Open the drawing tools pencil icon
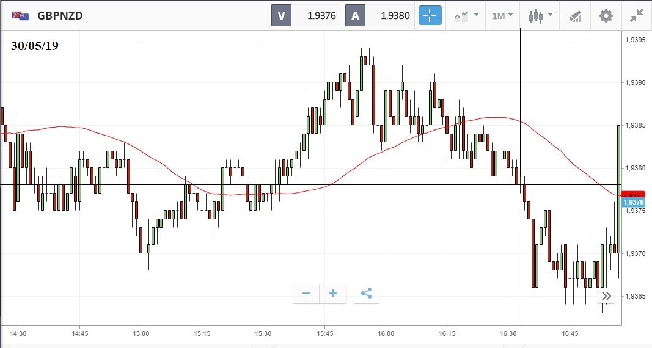Viewport: 652px width, 348px height. [575, 16]
